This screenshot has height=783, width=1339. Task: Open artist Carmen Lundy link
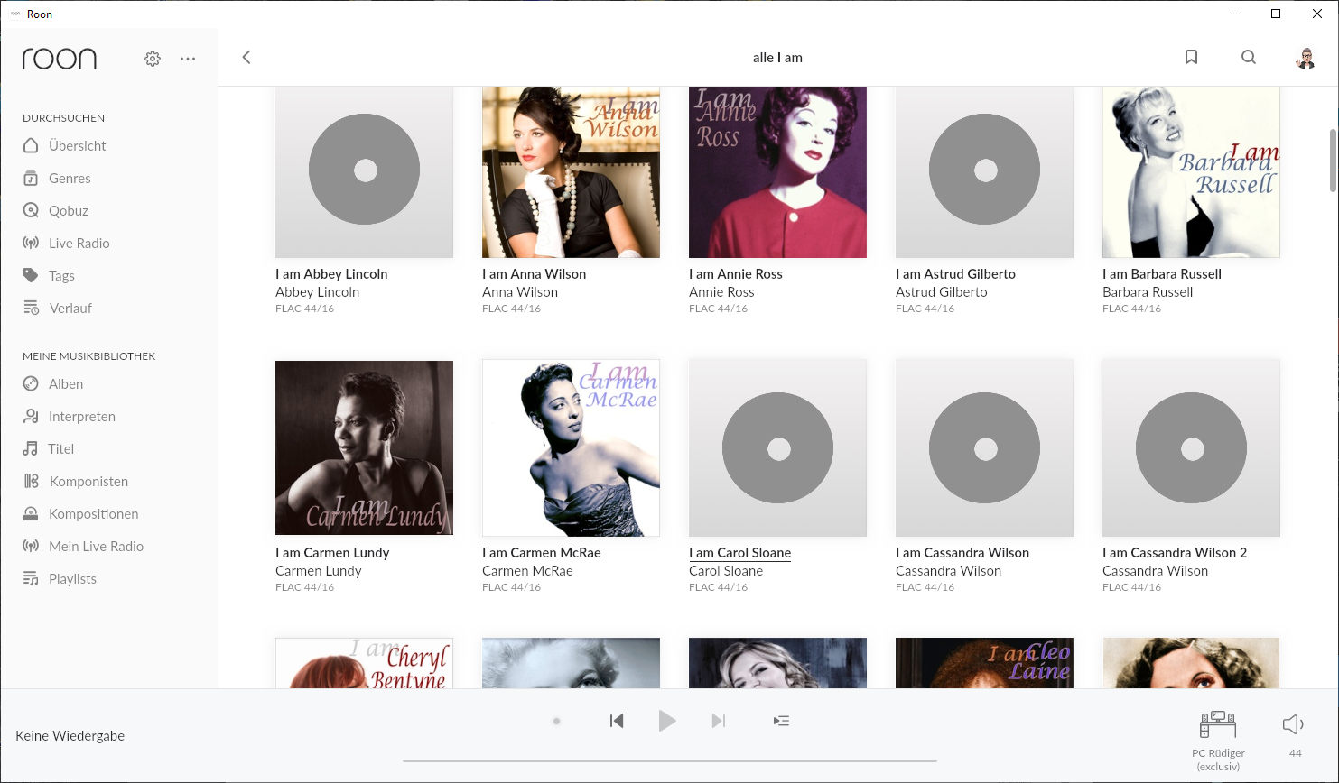(318, 571)
